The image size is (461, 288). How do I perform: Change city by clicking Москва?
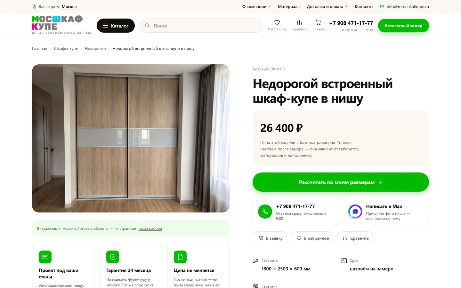coord(69,7)
